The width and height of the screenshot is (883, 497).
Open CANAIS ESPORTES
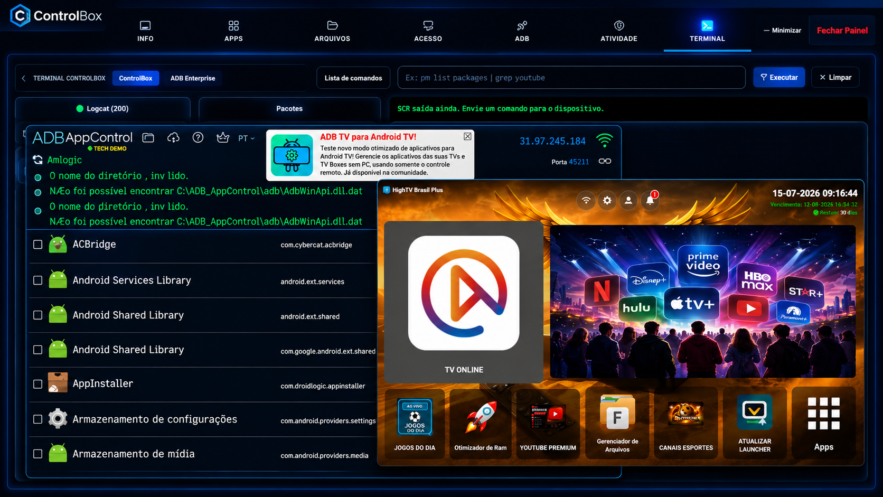686,424
